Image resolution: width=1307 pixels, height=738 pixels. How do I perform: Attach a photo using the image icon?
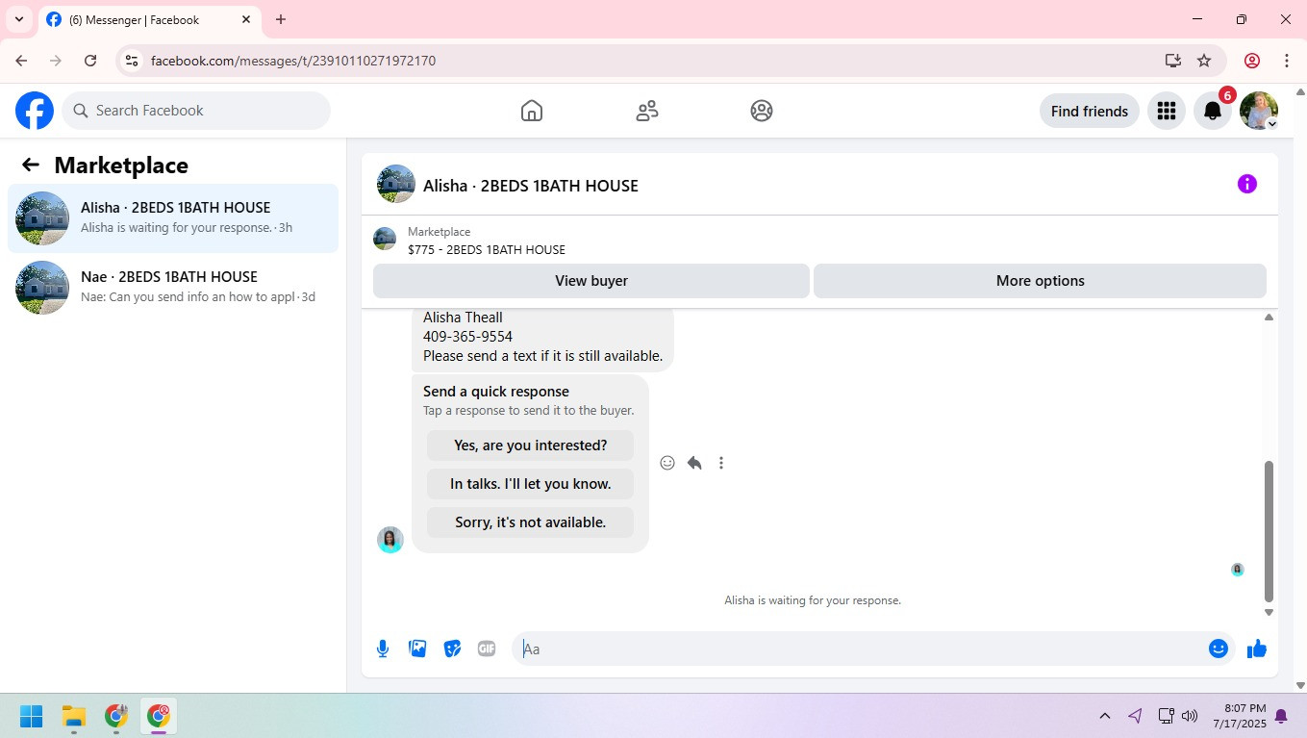coord(417,649)
